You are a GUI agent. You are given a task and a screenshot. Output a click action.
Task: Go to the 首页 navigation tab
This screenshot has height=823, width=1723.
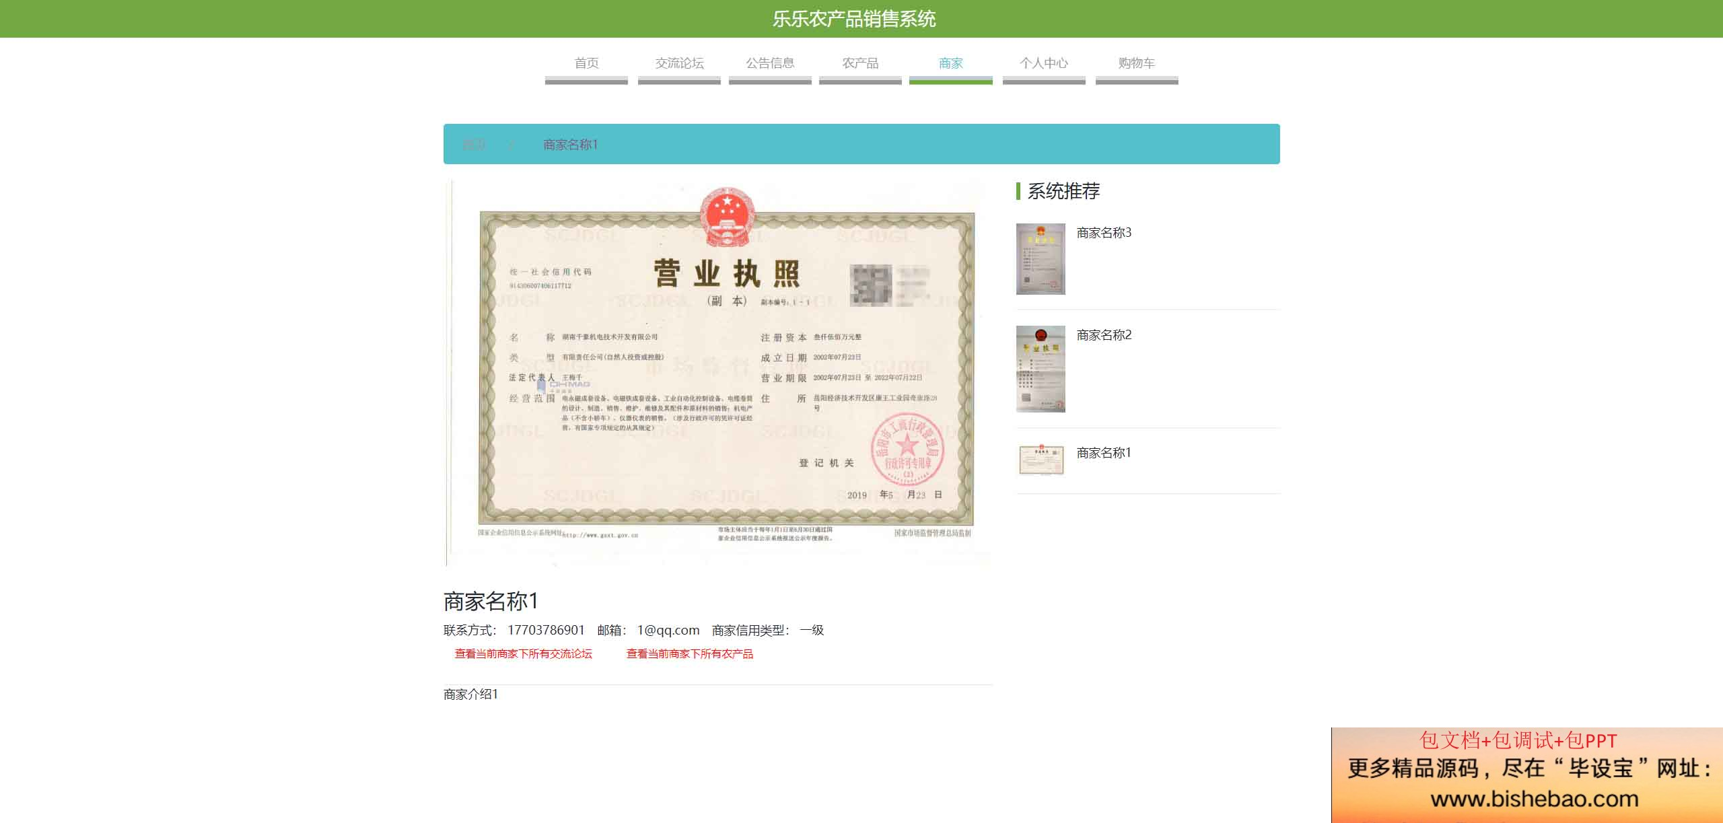pyautogui.click(x=586, y=64)
